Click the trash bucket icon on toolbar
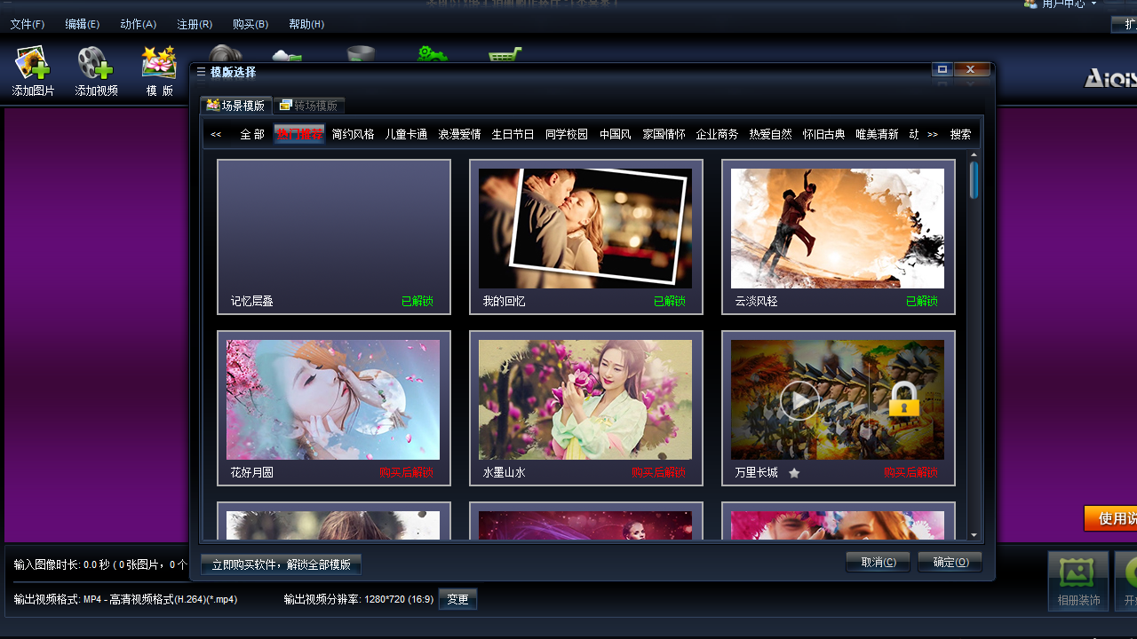 (359, 55)
